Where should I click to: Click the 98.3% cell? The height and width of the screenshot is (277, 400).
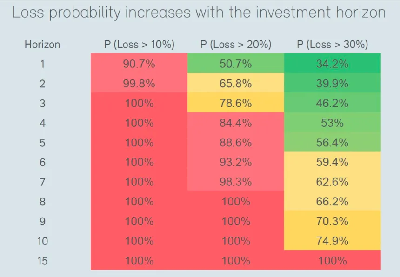click(x=236, y=182)
